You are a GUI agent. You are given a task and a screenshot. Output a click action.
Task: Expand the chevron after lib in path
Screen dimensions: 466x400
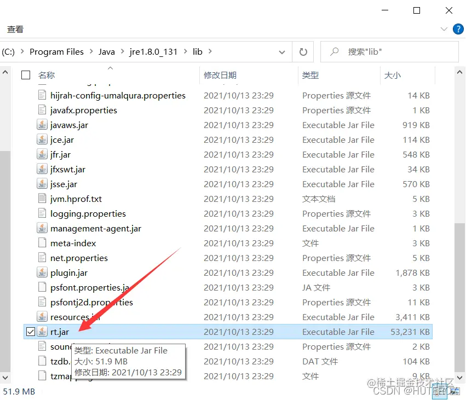[x=210, y=51]
